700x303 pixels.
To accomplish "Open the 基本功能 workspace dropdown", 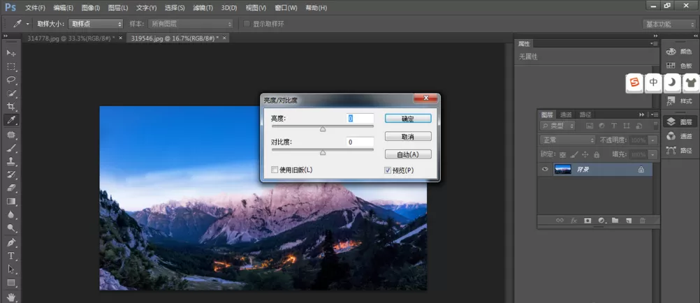I will tap(669, 24).
